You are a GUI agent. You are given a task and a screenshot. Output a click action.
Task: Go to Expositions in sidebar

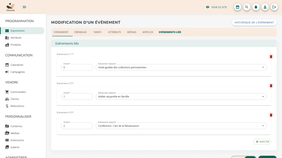coord(22,31)
